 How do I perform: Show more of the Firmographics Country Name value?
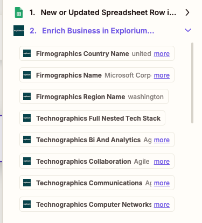(x=162, y=54)
